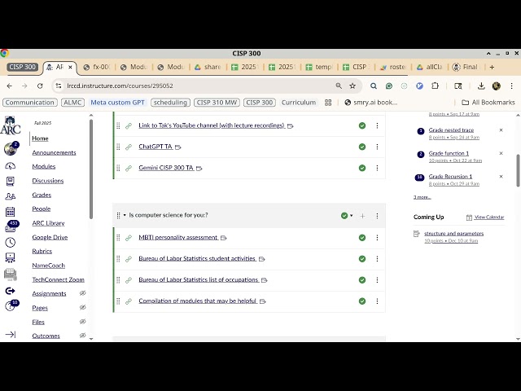Click the add item plus icon in module header
521x391 pixels.
362,216
